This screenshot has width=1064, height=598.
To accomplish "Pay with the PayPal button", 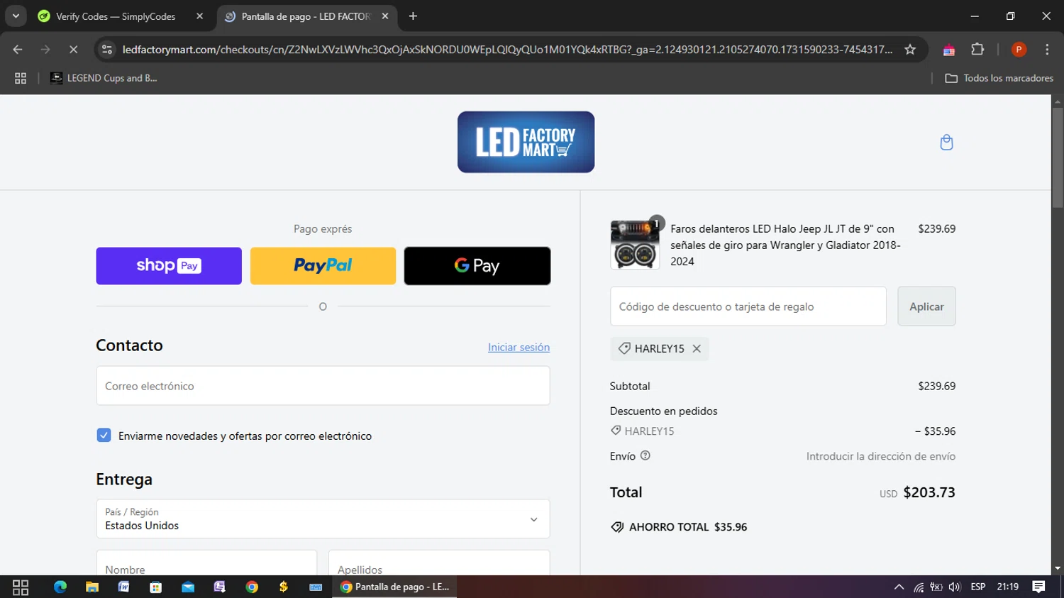I will coord(323,266).
